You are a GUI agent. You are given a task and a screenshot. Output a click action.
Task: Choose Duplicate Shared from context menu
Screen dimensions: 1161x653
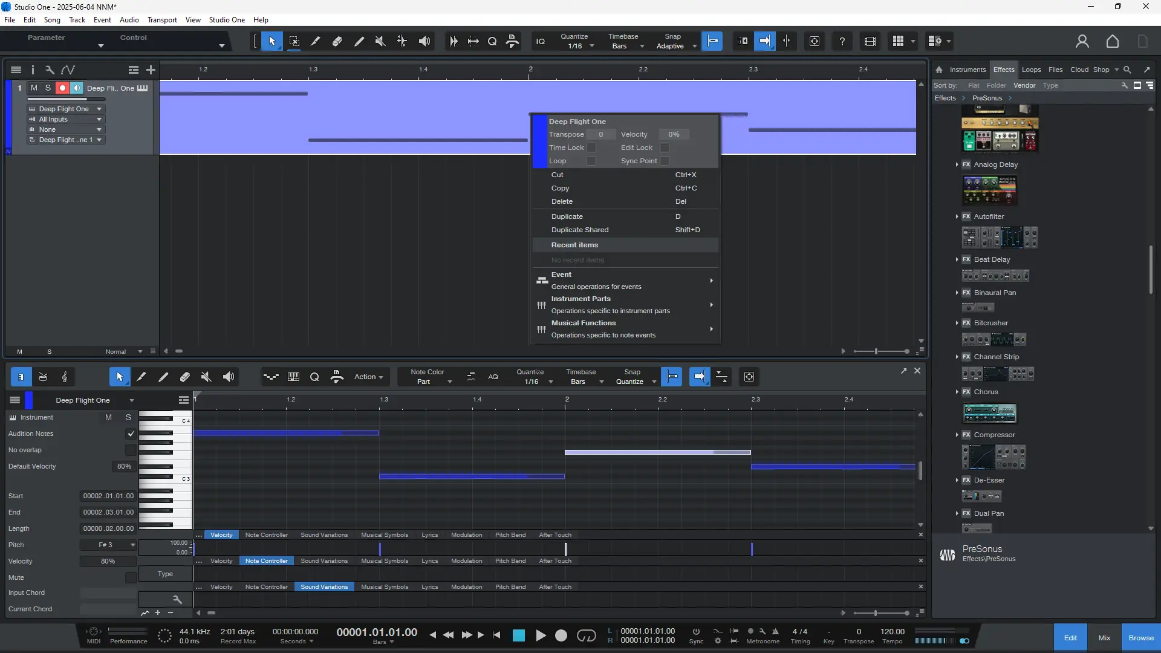point(580,230)
